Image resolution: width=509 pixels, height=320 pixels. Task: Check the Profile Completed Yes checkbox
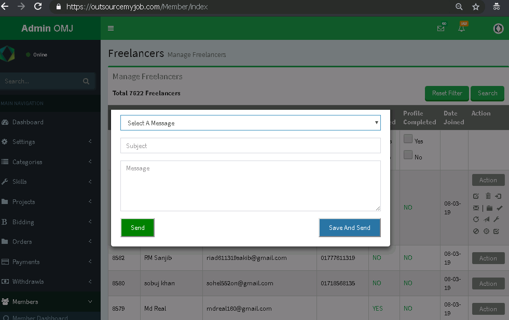click(x=408, y=139)
